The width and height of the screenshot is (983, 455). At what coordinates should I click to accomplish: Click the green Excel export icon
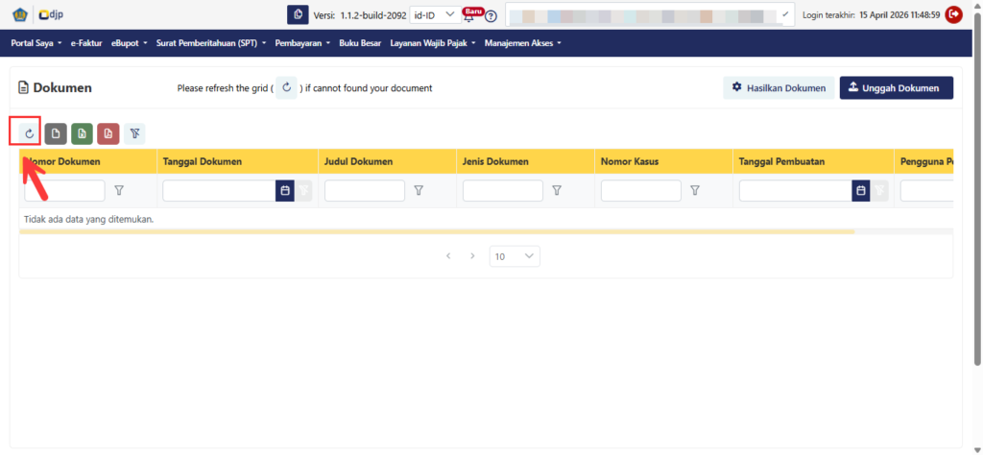[83, 133]
